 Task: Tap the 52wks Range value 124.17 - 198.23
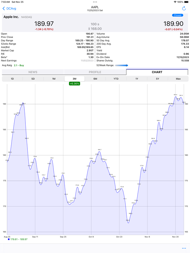85,44
